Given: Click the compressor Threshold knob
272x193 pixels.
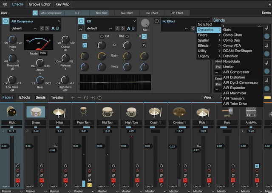Looking at the screenshot, I should coord(13,58).
